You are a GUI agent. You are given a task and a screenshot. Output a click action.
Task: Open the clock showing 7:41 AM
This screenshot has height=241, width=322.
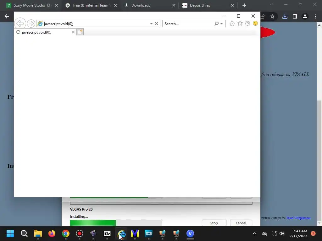point(298,233)
